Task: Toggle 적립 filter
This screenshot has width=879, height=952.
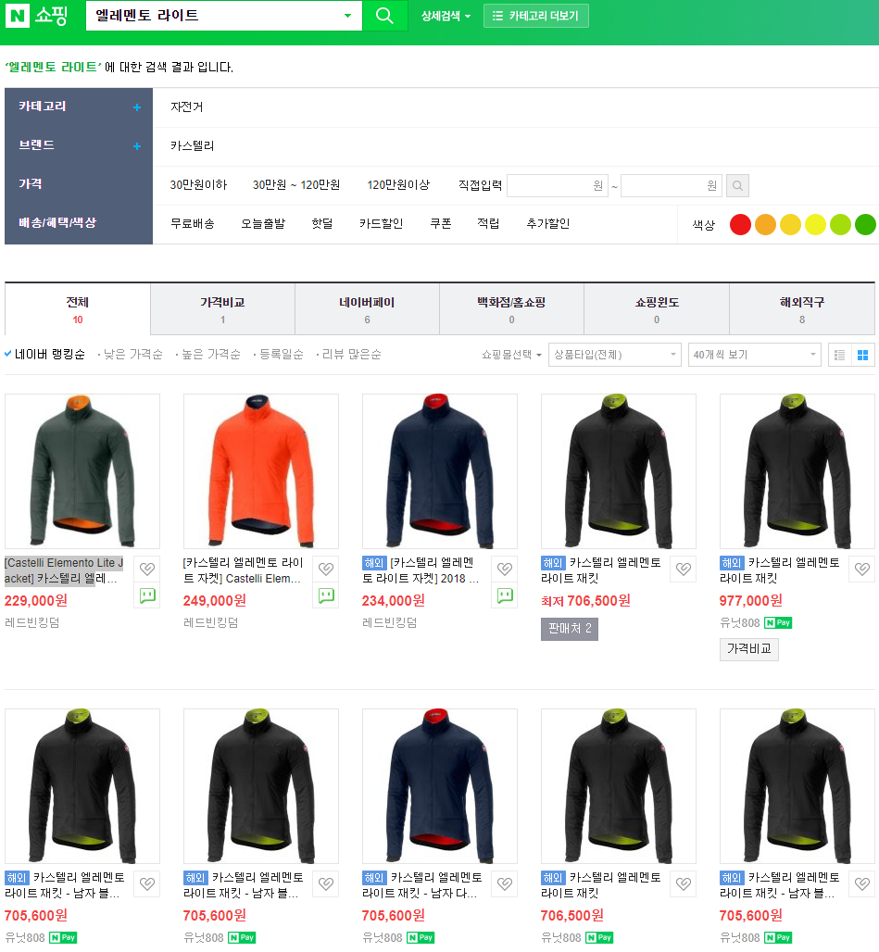Action: click(488, 224)
